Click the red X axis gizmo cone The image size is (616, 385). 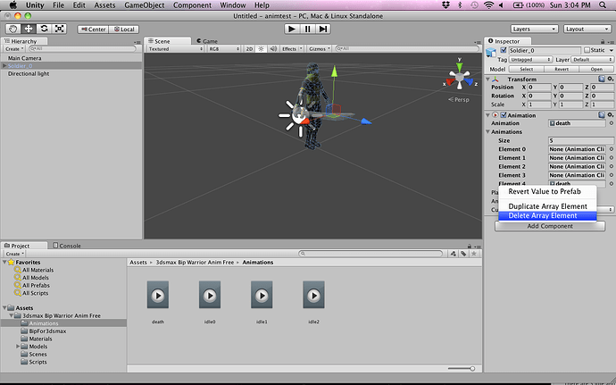449,82
